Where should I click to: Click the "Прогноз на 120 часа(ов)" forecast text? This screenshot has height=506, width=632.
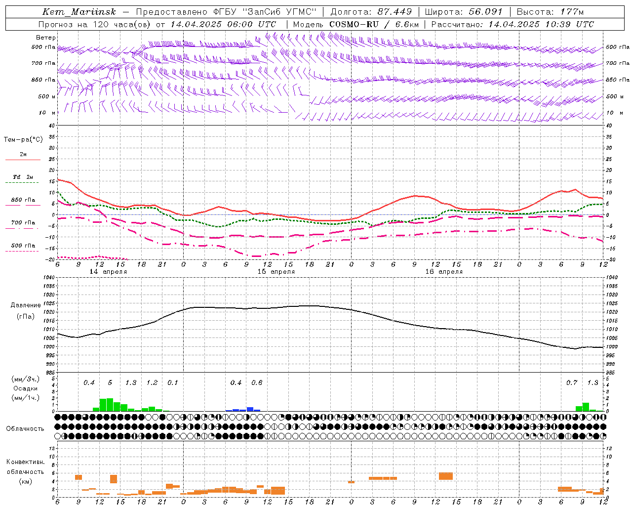(x=95, y=24)
